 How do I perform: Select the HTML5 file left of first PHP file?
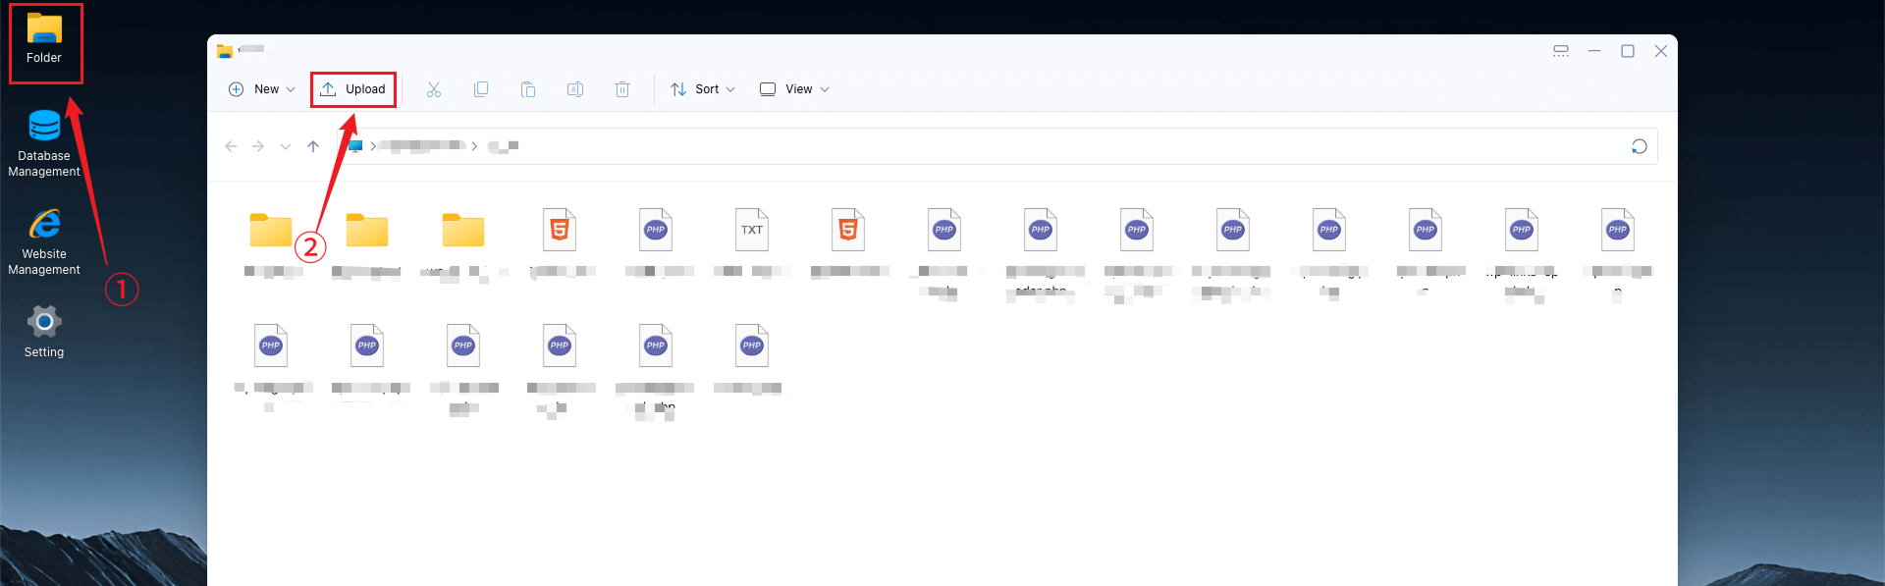[x=560, y=230]
